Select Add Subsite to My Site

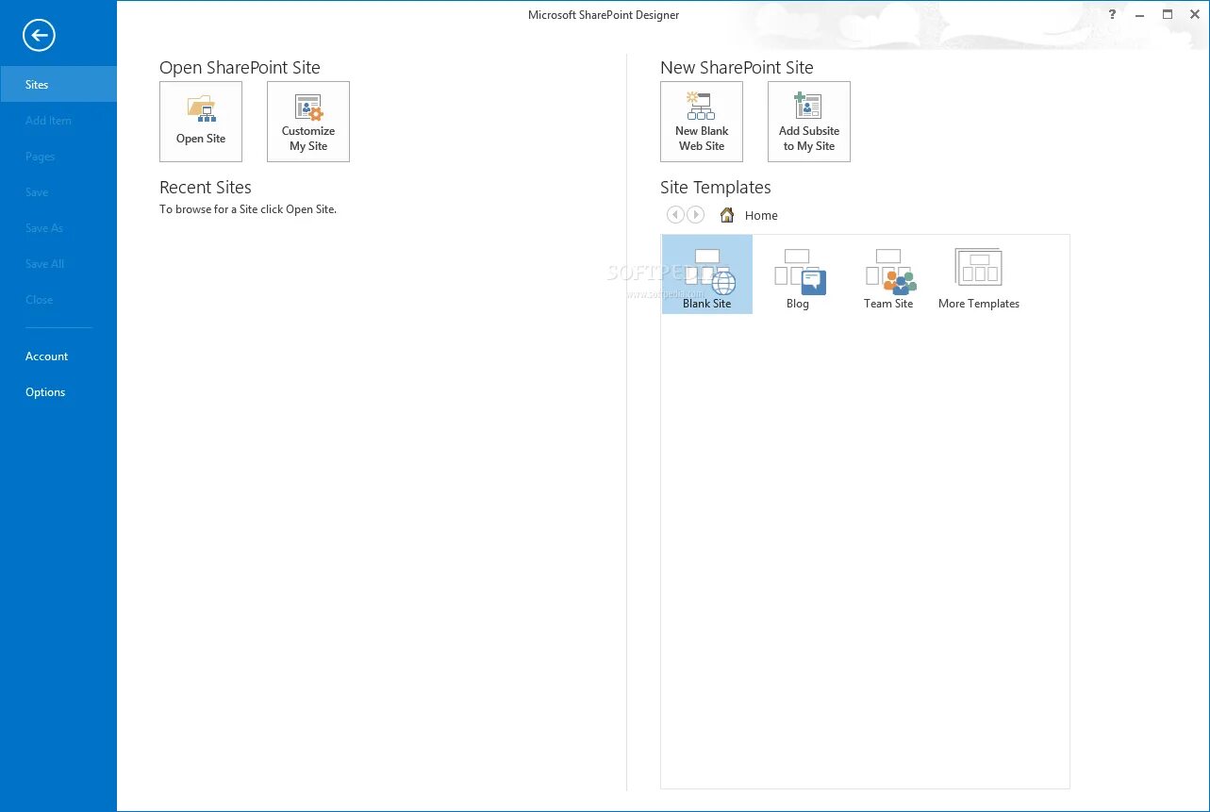(808, 121)
